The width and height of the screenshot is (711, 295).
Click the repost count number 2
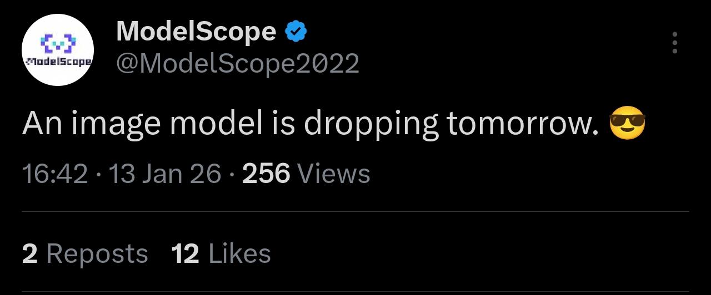pyautogui.click(x=30, y=254)
